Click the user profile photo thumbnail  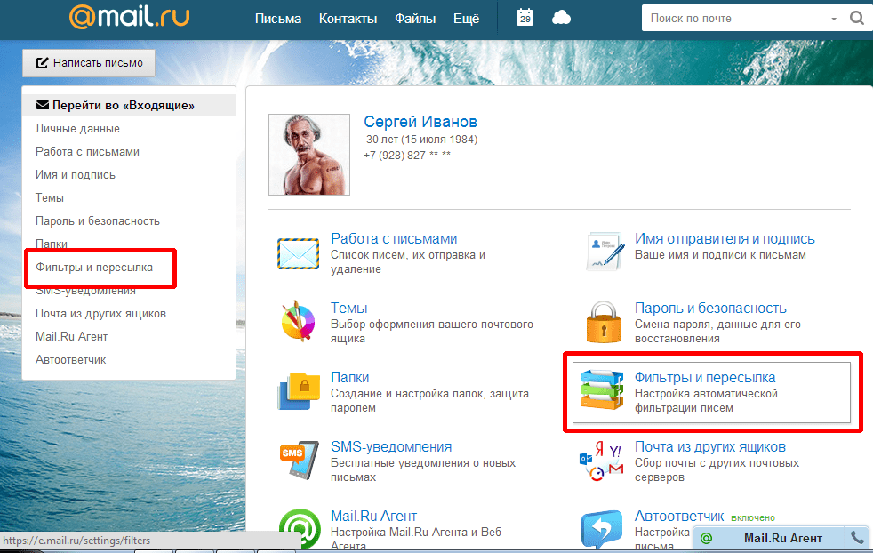pyautogui.click(x=310, y=154)
